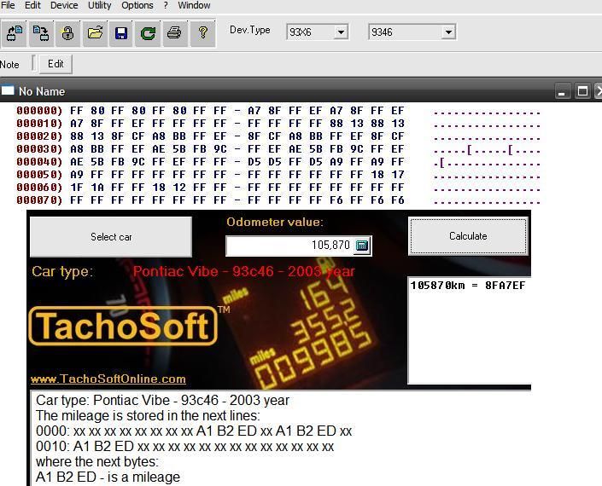Screen dimensions: 602x486
Task: Click the info line beginning with 0000:
Action: pos(194,431)
